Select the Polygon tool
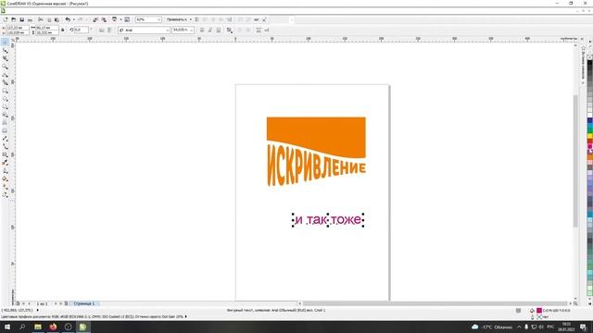This screenshot has height=333, width=593. click(5, 107)
